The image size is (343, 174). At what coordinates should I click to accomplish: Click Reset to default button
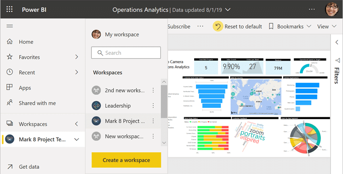(238, 26)
